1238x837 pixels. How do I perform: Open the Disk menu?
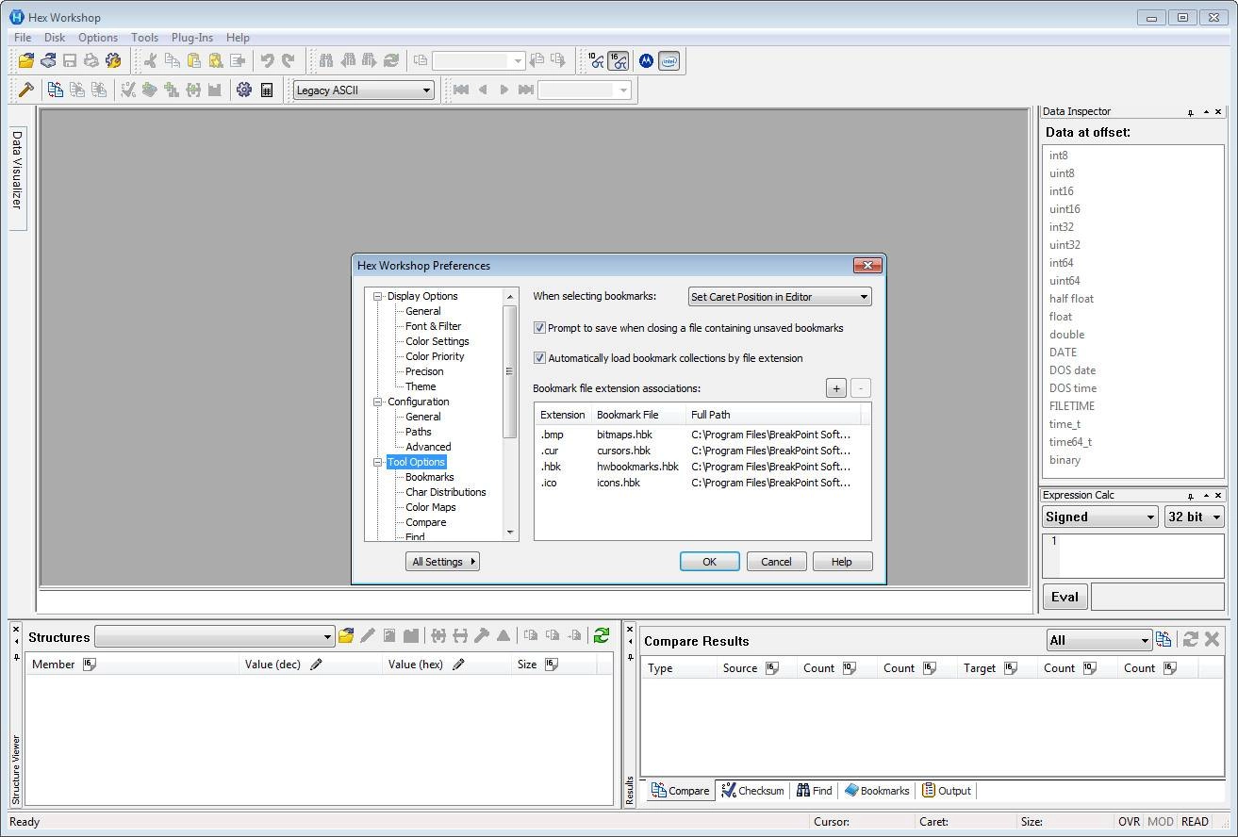[x=55, y=38]
